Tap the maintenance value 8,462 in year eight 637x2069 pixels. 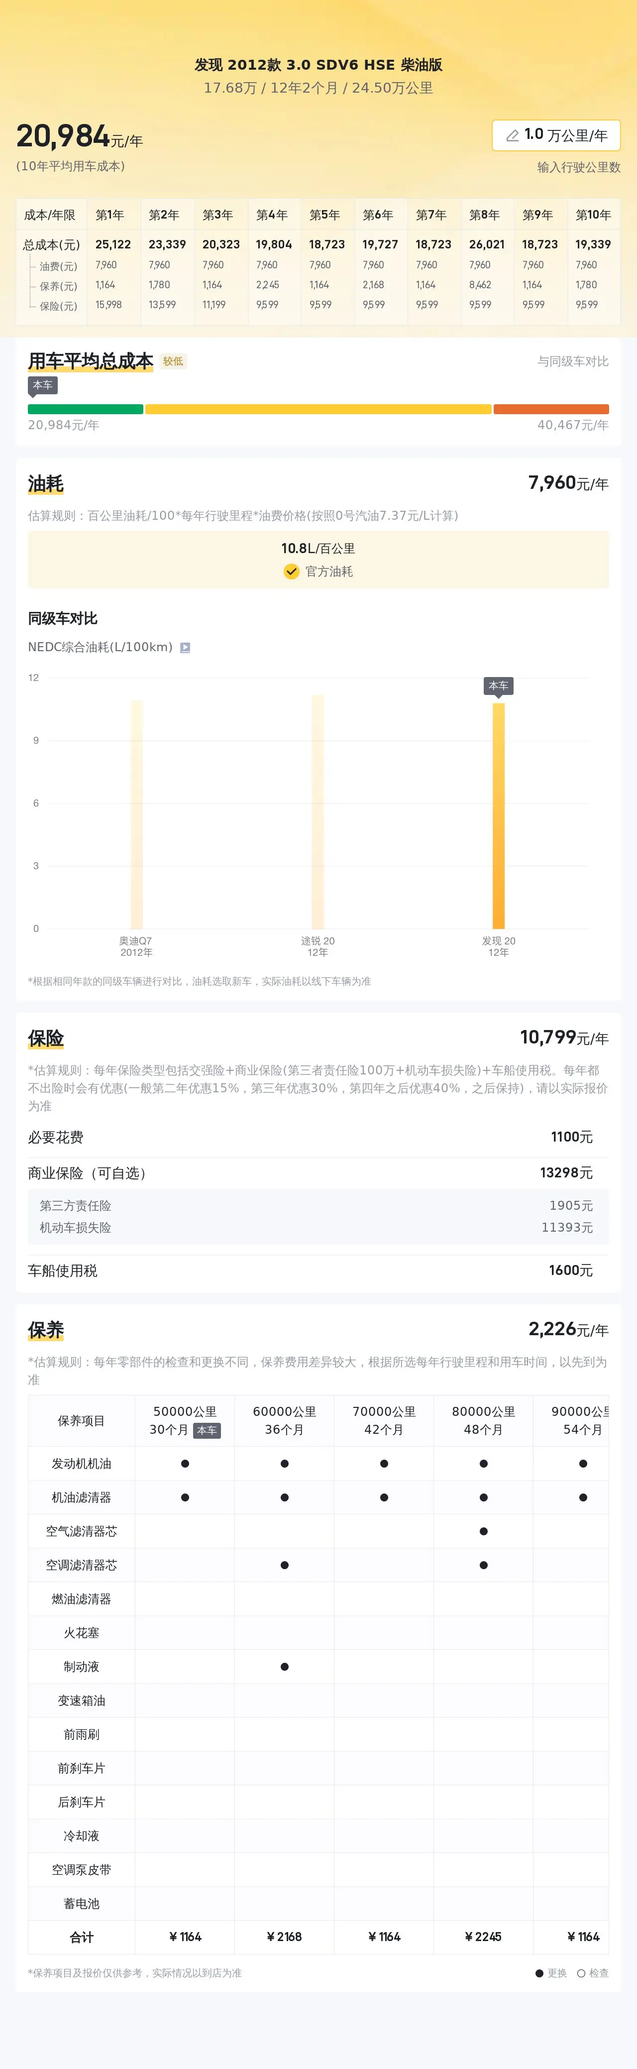[480, 284]
